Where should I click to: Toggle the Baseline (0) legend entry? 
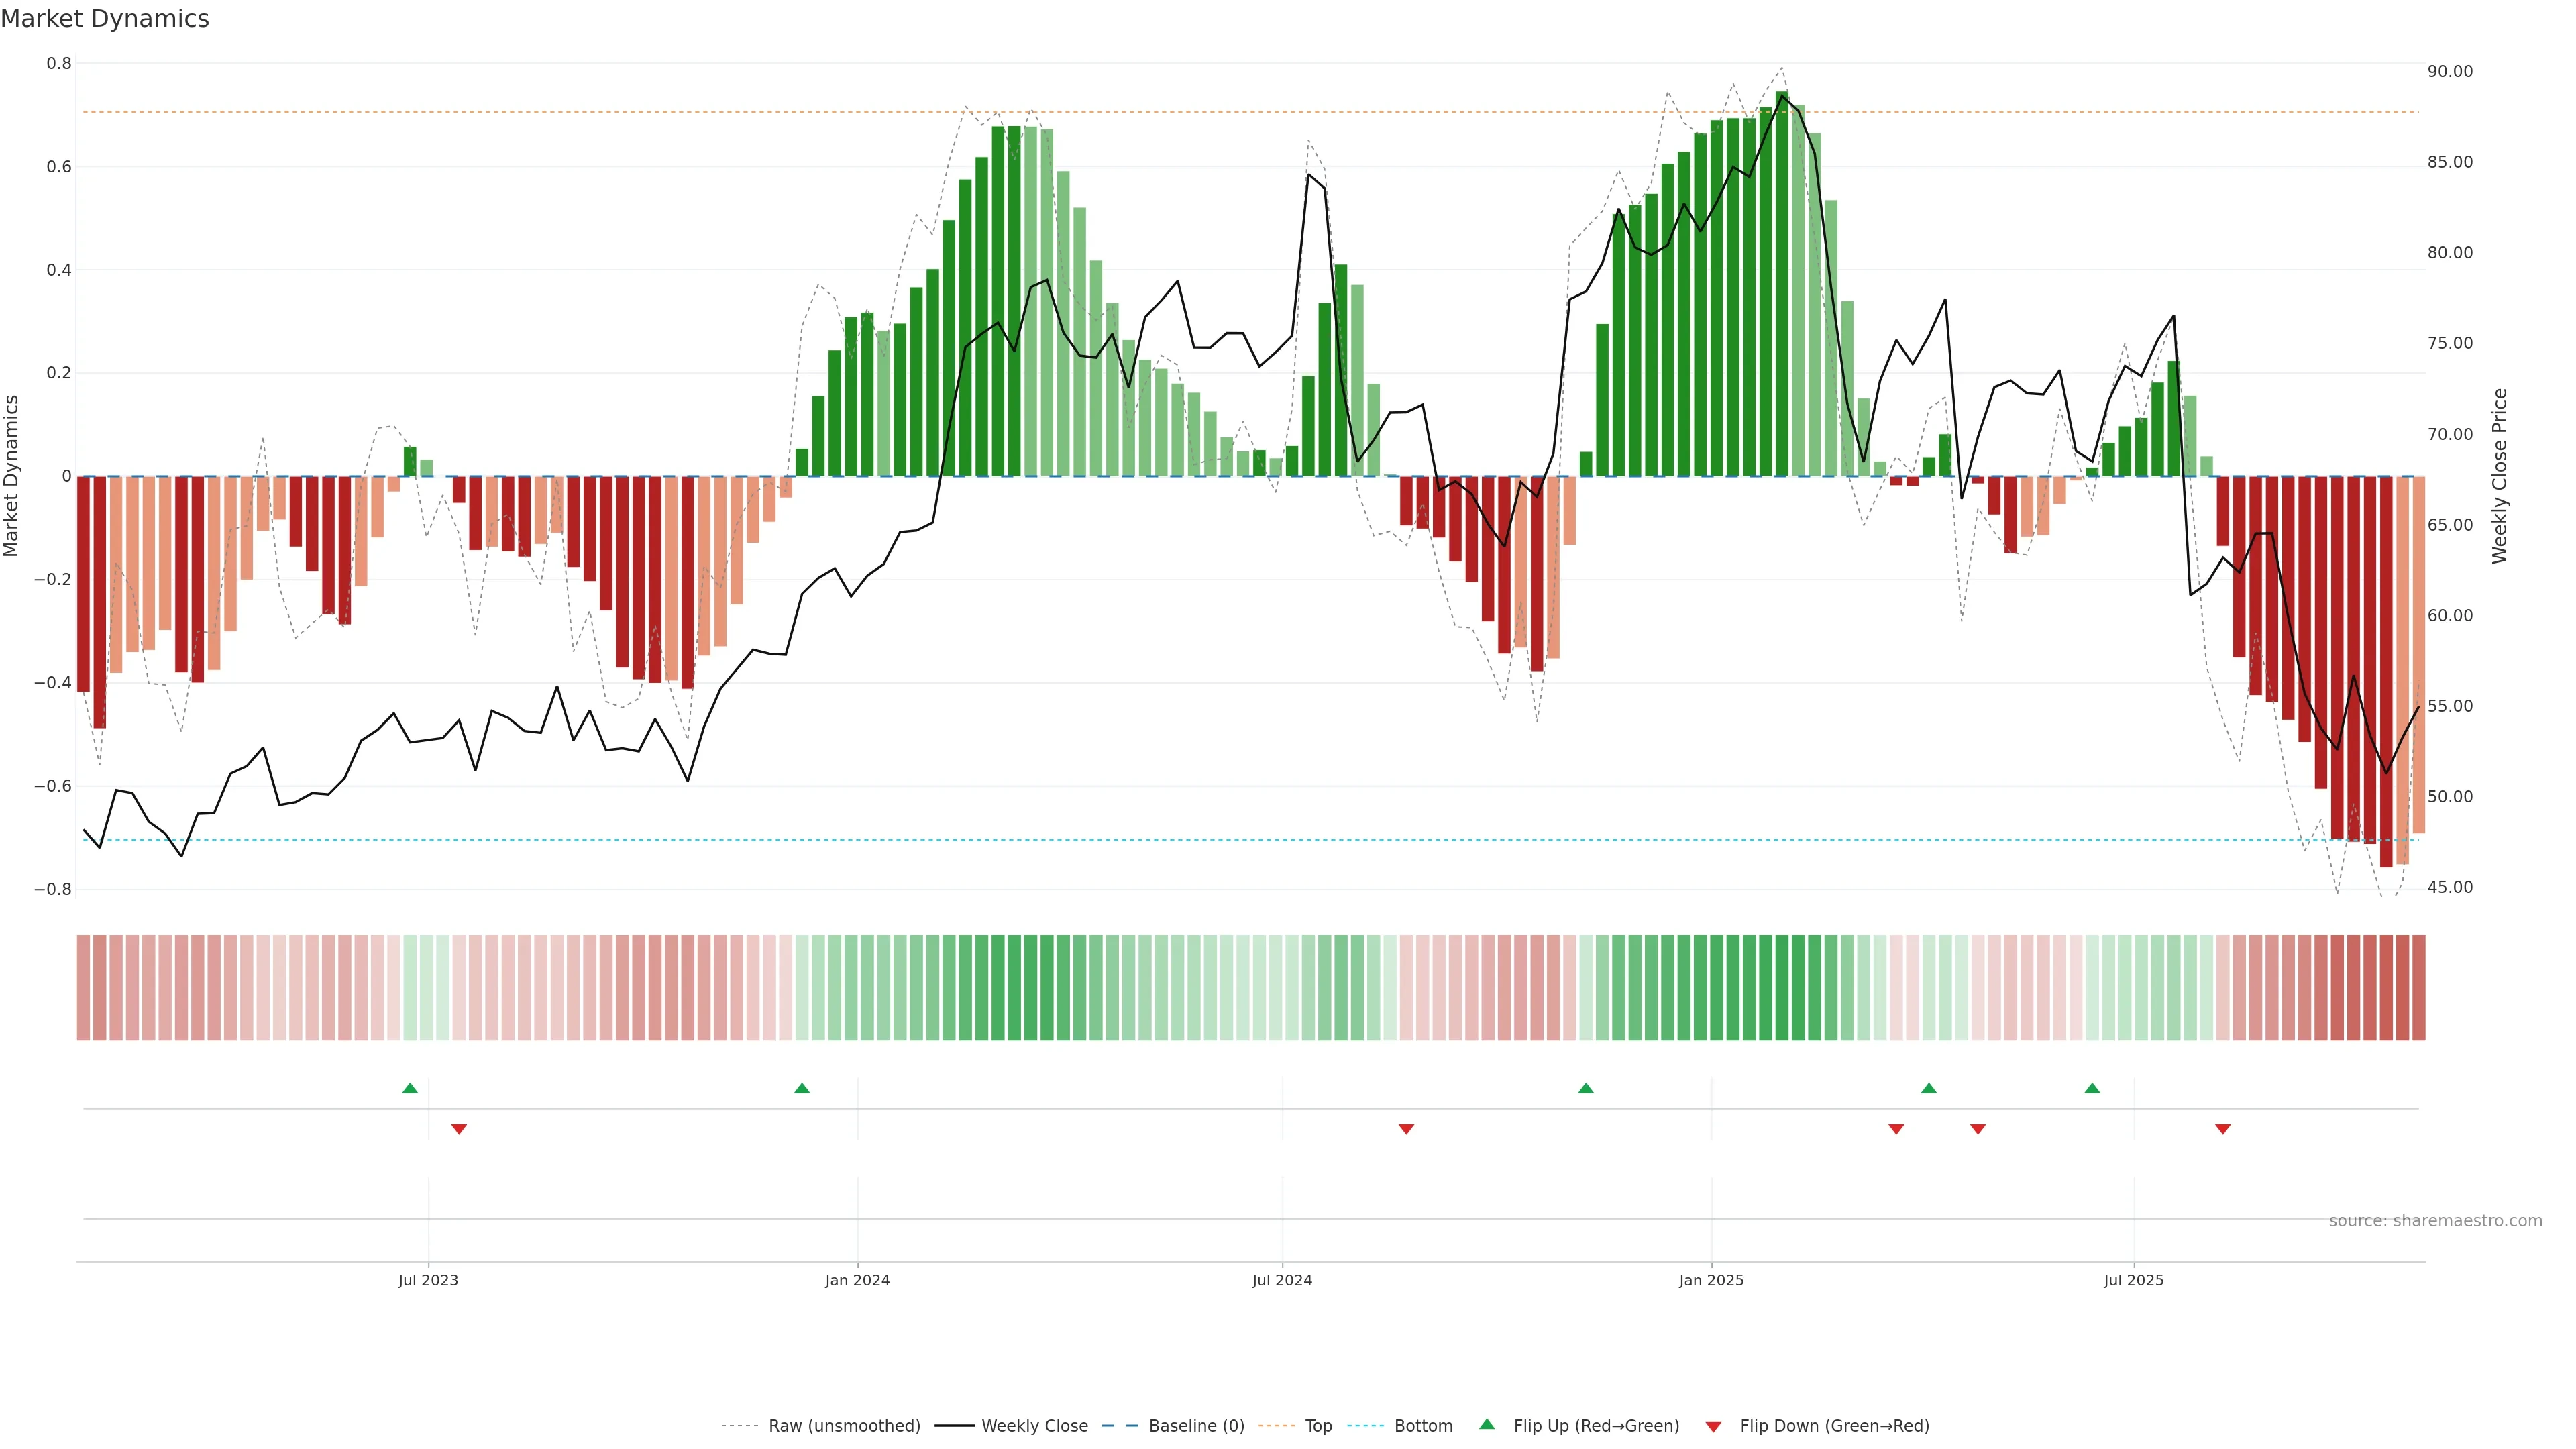[x=1196, y=1426]
